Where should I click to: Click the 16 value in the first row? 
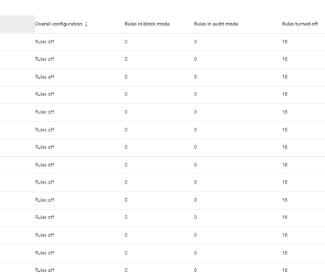284,42
